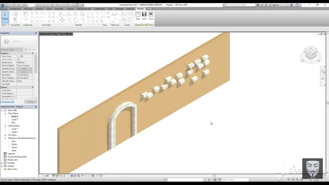329x185 pixels.
Task: Enable the Crop View checkbox
Action: tap(18, 90)
